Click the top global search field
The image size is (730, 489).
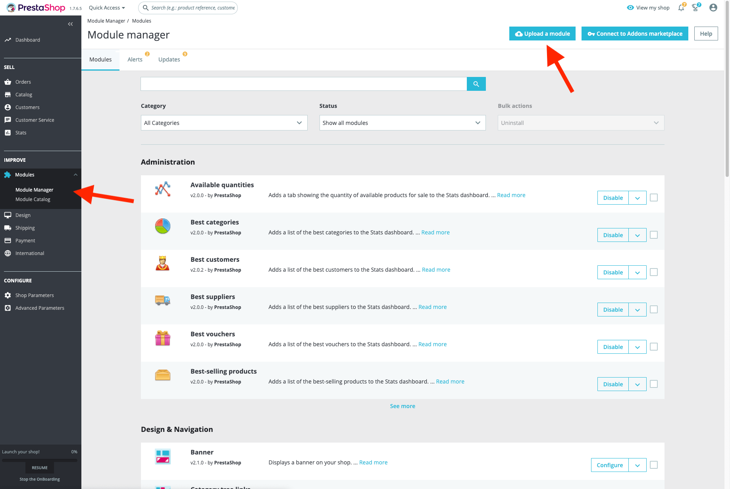coord(188,8)
